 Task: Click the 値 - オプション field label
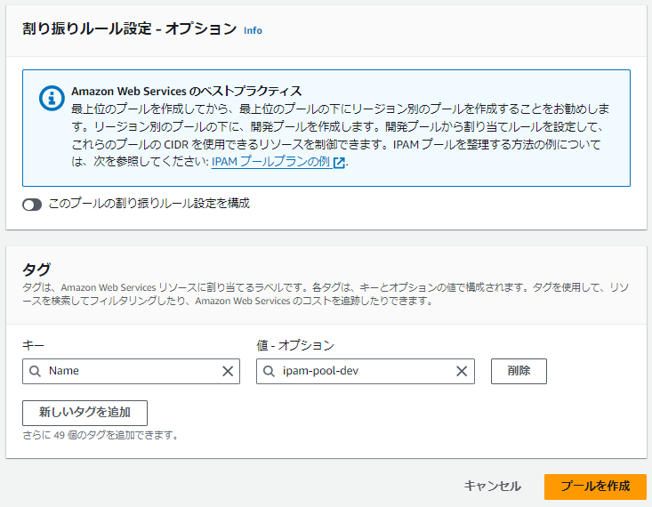pos(295,345)
